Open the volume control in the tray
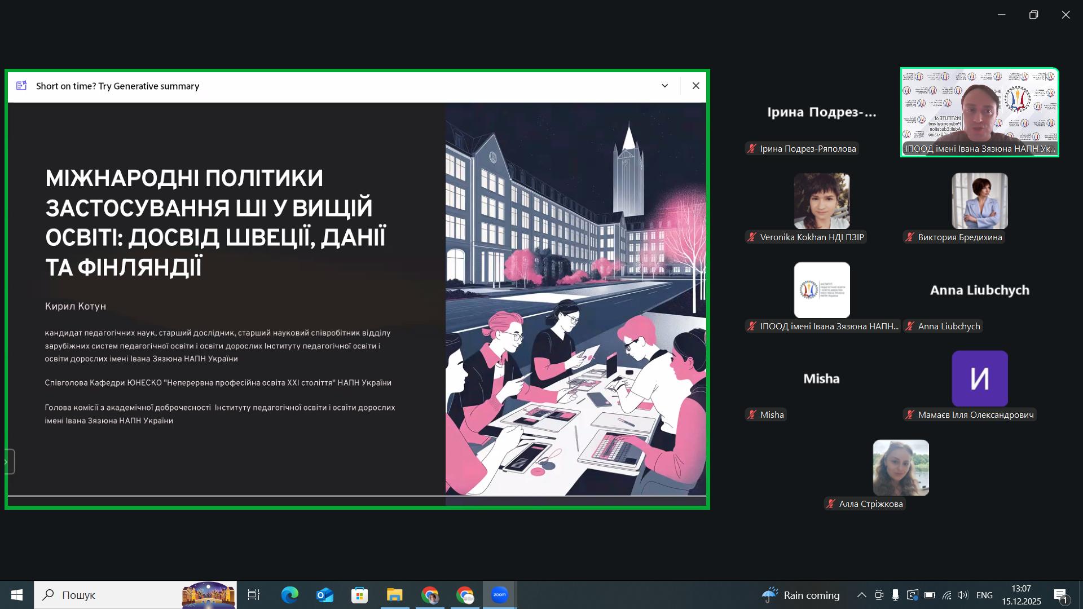 [x=963, y=595]
